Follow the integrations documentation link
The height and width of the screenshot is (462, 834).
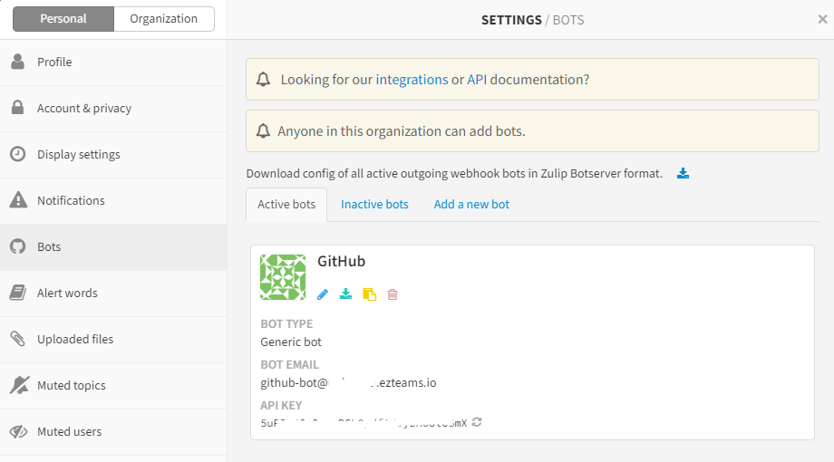click(x=412, y=80)
